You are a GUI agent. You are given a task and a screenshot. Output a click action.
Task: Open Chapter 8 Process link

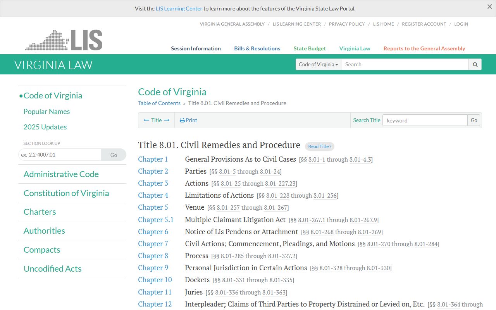[153, 256]
